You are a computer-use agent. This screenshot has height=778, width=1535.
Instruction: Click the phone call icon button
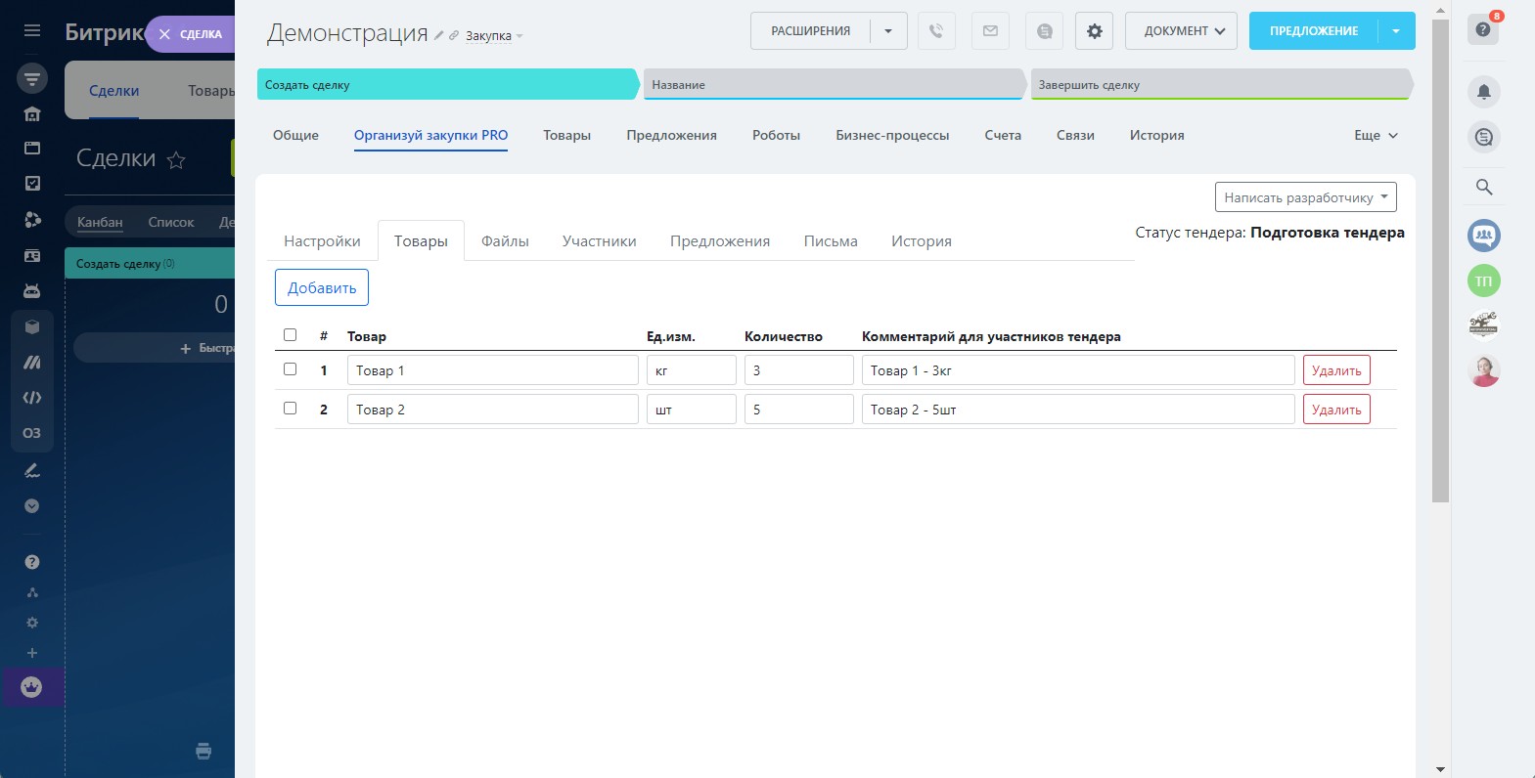(936, 31)
